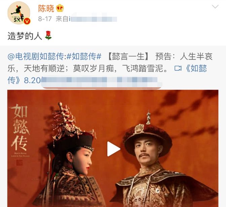Tap the orange verified V badge
The image size is (226, 207).
click(27, 21)
